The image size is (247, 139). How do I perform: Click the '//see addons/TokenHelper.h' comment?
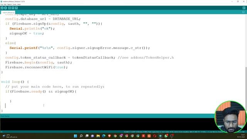[146, 58]
